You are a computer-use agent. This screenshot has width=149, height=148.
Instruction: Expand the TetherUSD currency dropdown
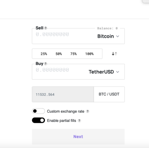[x=104, y=72]
